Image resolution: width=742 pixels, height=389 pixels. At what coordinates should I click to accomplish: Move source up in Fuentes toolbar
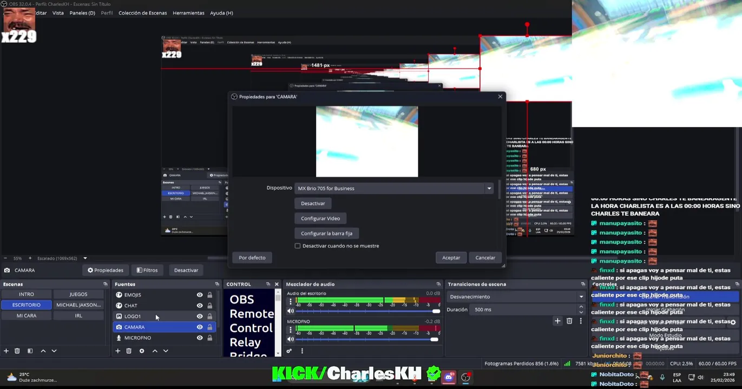point(155,351)
